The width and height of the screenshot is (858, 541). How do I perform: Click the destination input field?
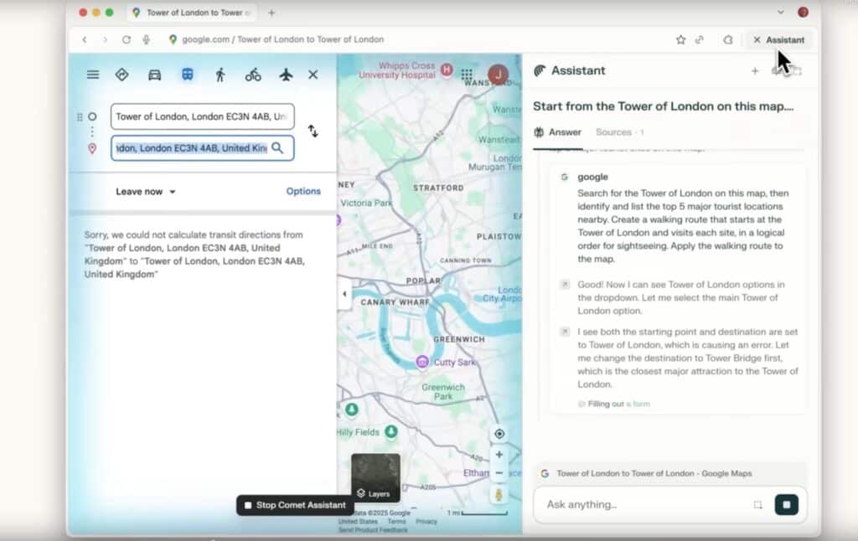click(x=203, y=147)
